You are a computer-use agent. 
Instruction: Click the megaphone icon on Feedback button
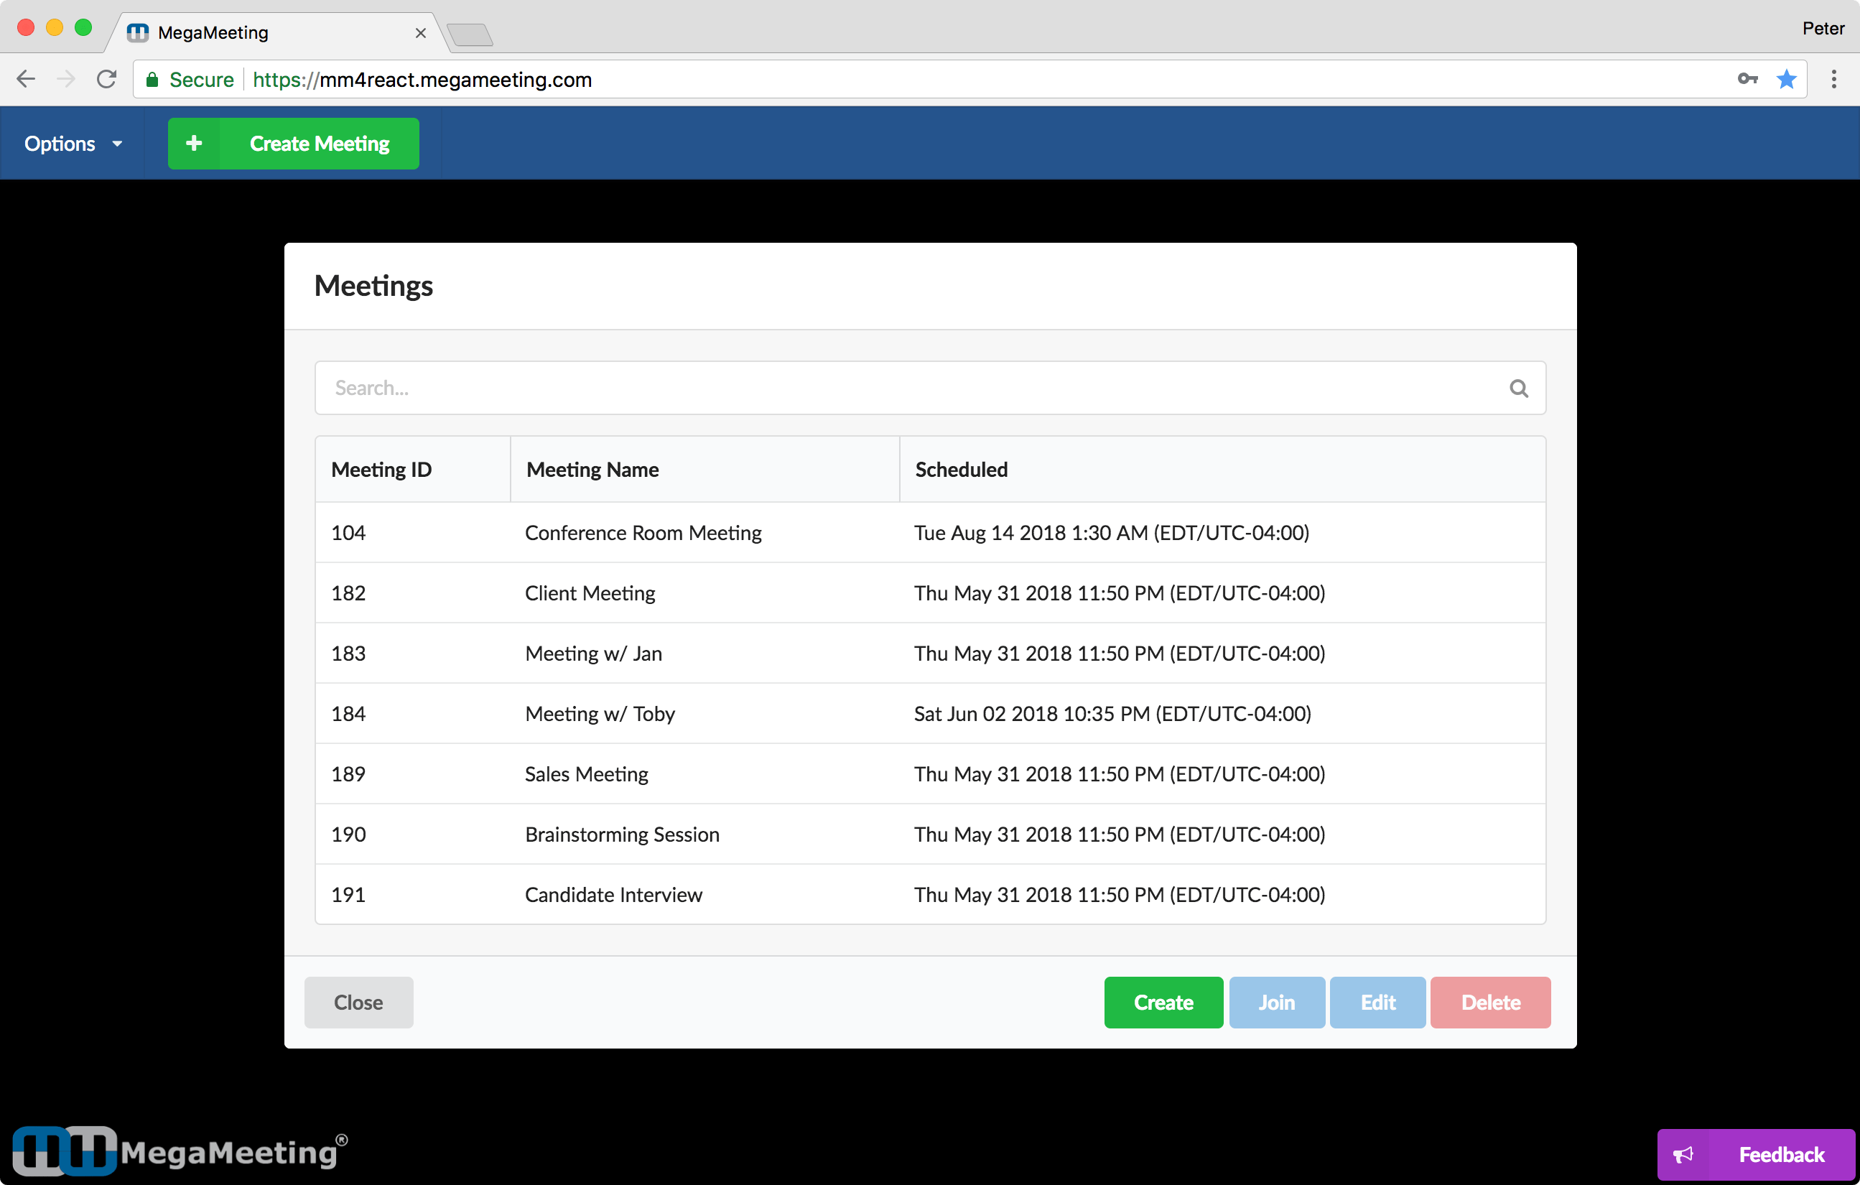(1684, 1154)
